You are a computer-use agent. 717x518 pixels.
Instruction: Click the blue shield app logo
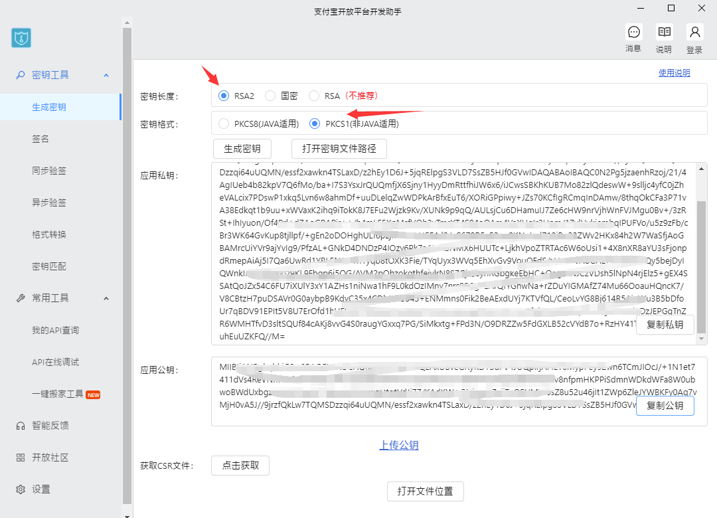(21, 38)
